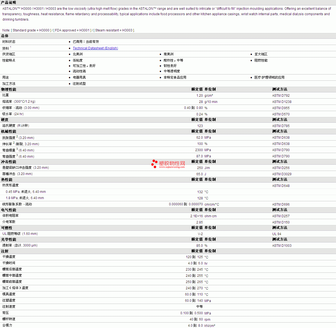Click the UL 94 test method
The width and height of the screenshot is (336, 328).
coord(277,234)
